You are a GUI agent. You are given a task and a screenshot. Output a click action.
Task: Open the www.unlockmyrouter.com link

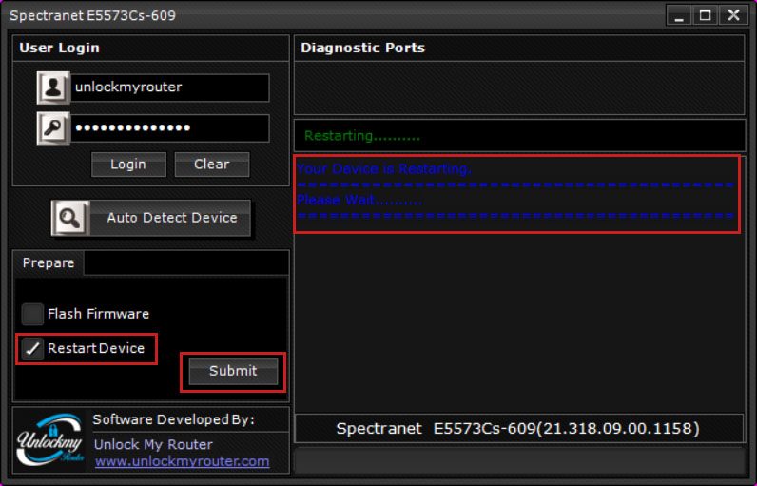coord(182,461)
